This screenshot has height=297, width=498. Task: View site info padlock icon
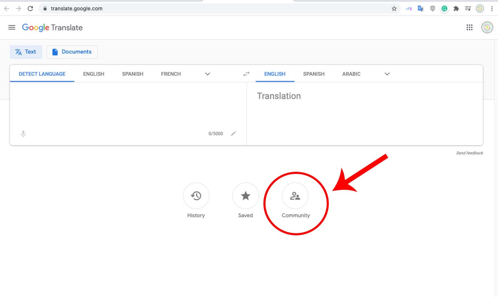pyautogui.click(x=45, y=8)
